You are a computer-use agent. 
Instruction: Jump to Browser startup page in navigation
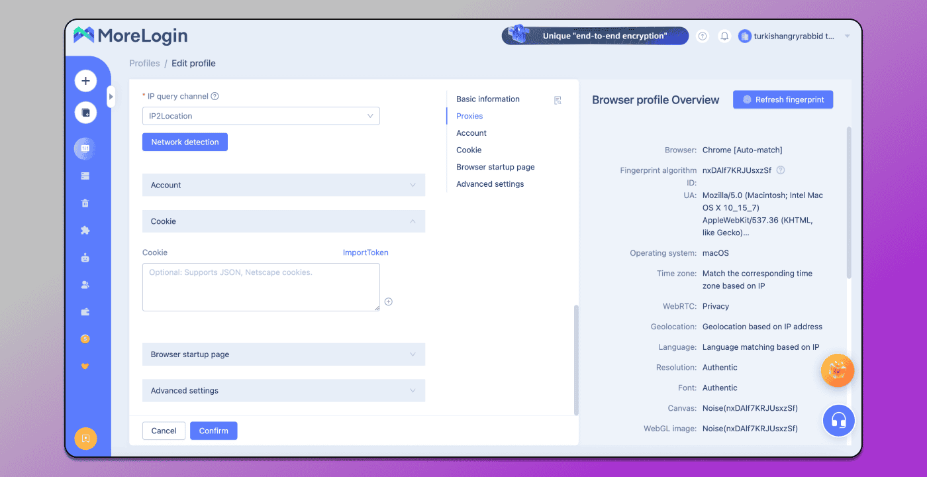[x=495, y=167]
